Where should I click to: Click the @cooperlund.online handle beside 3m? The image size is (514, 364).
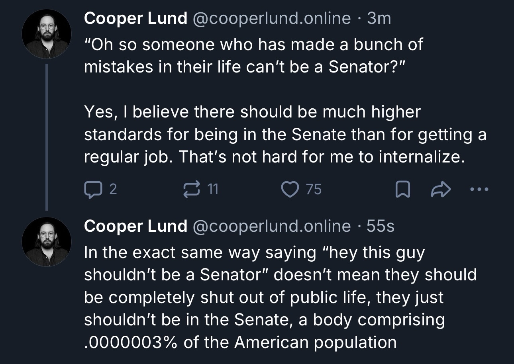pos(271,18)
